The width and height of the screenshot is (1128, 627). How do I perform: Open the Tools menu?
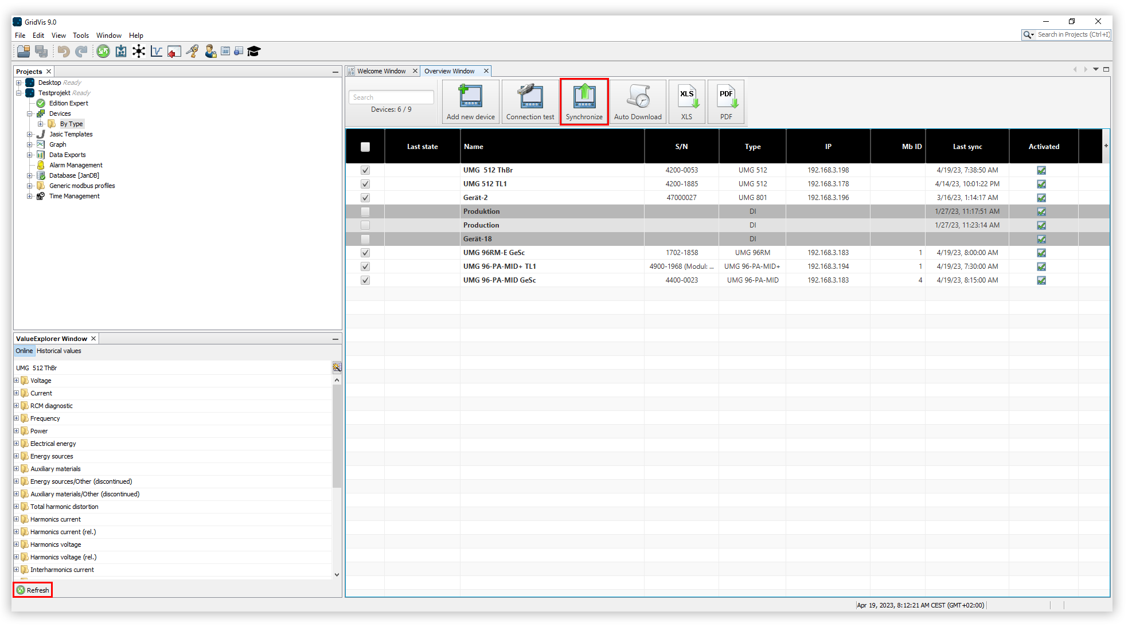[x=81, y=36]
